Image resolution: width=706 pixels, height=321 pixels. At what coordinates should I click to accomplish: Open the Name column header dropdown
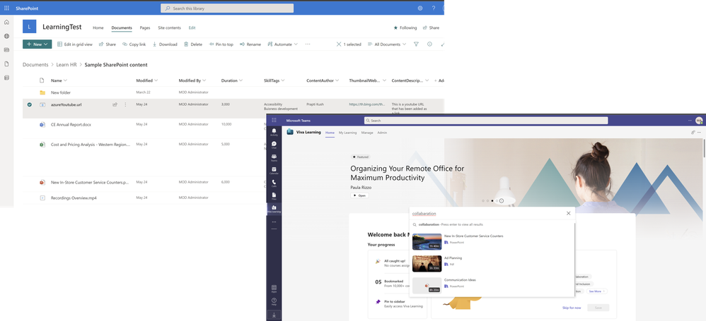[59, 80]
